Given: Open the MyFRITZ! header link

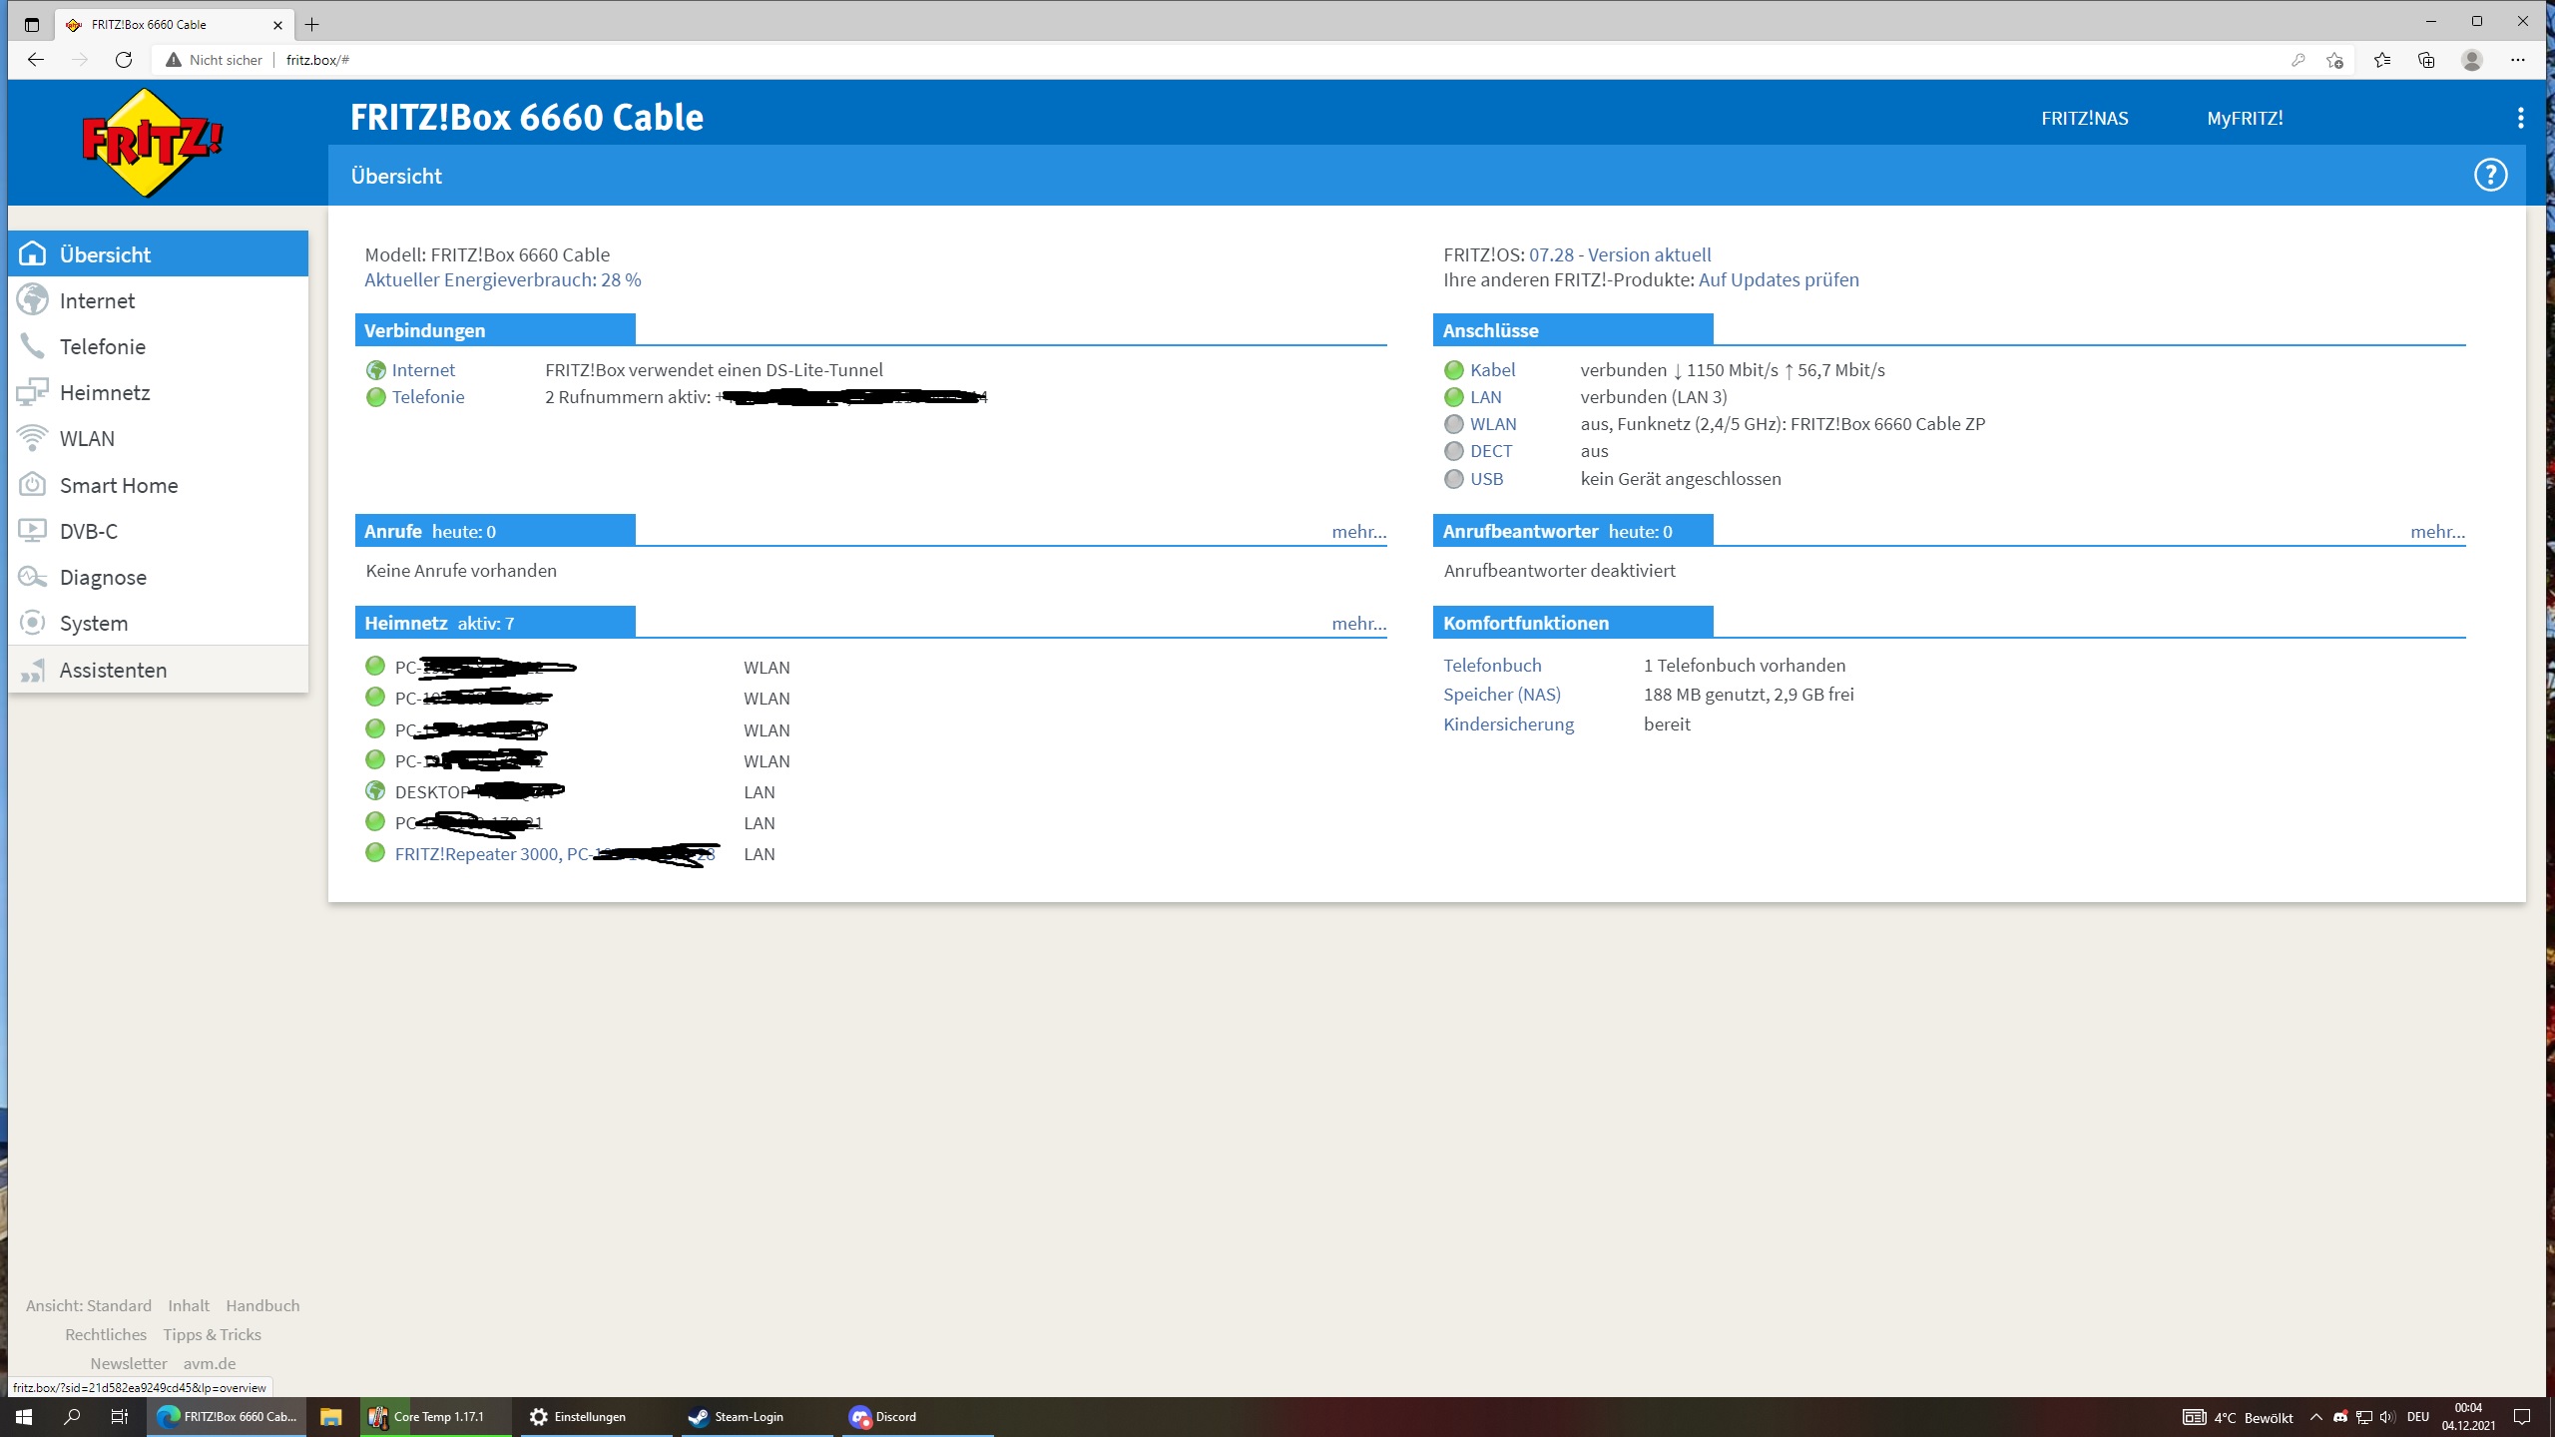Looking at the screenshot, I should [2245, 118].
